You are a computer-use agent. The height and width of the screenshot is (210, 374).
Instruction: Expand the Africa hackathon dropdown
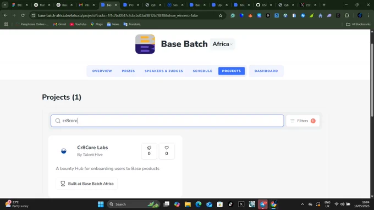coord(222,44)
